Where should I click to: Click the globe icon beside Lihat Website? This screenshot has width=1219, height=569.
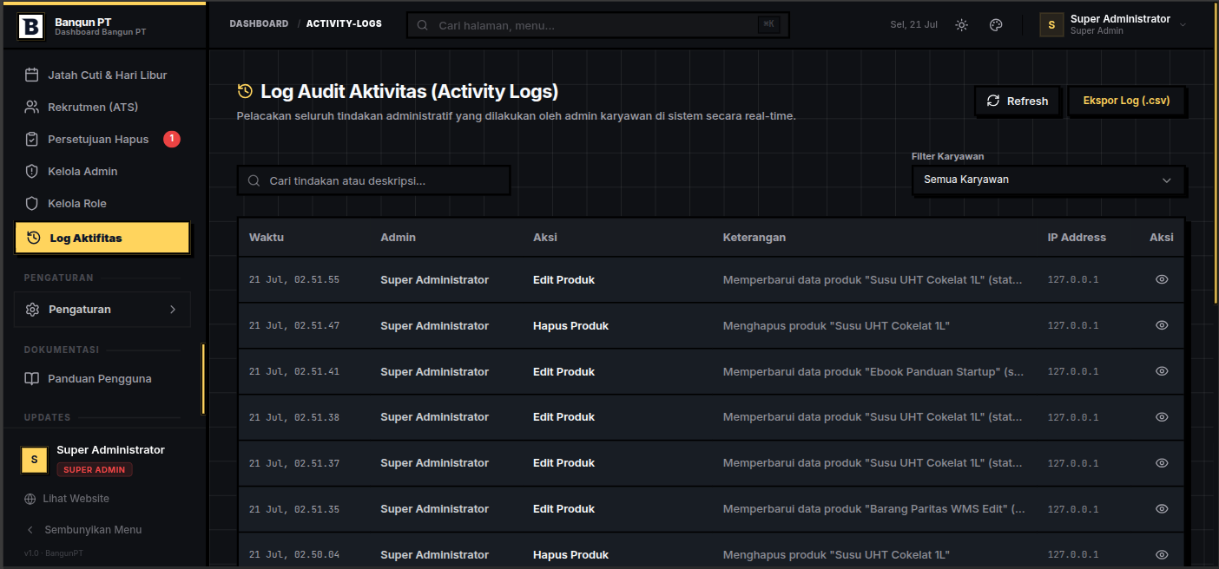coord(30,500)
